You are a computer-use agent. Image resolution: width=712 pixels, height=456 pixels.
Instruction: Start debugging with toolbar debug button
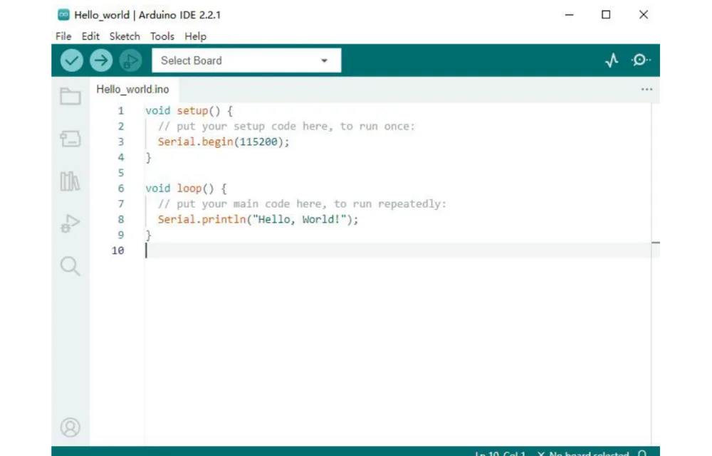pos(130,60)
